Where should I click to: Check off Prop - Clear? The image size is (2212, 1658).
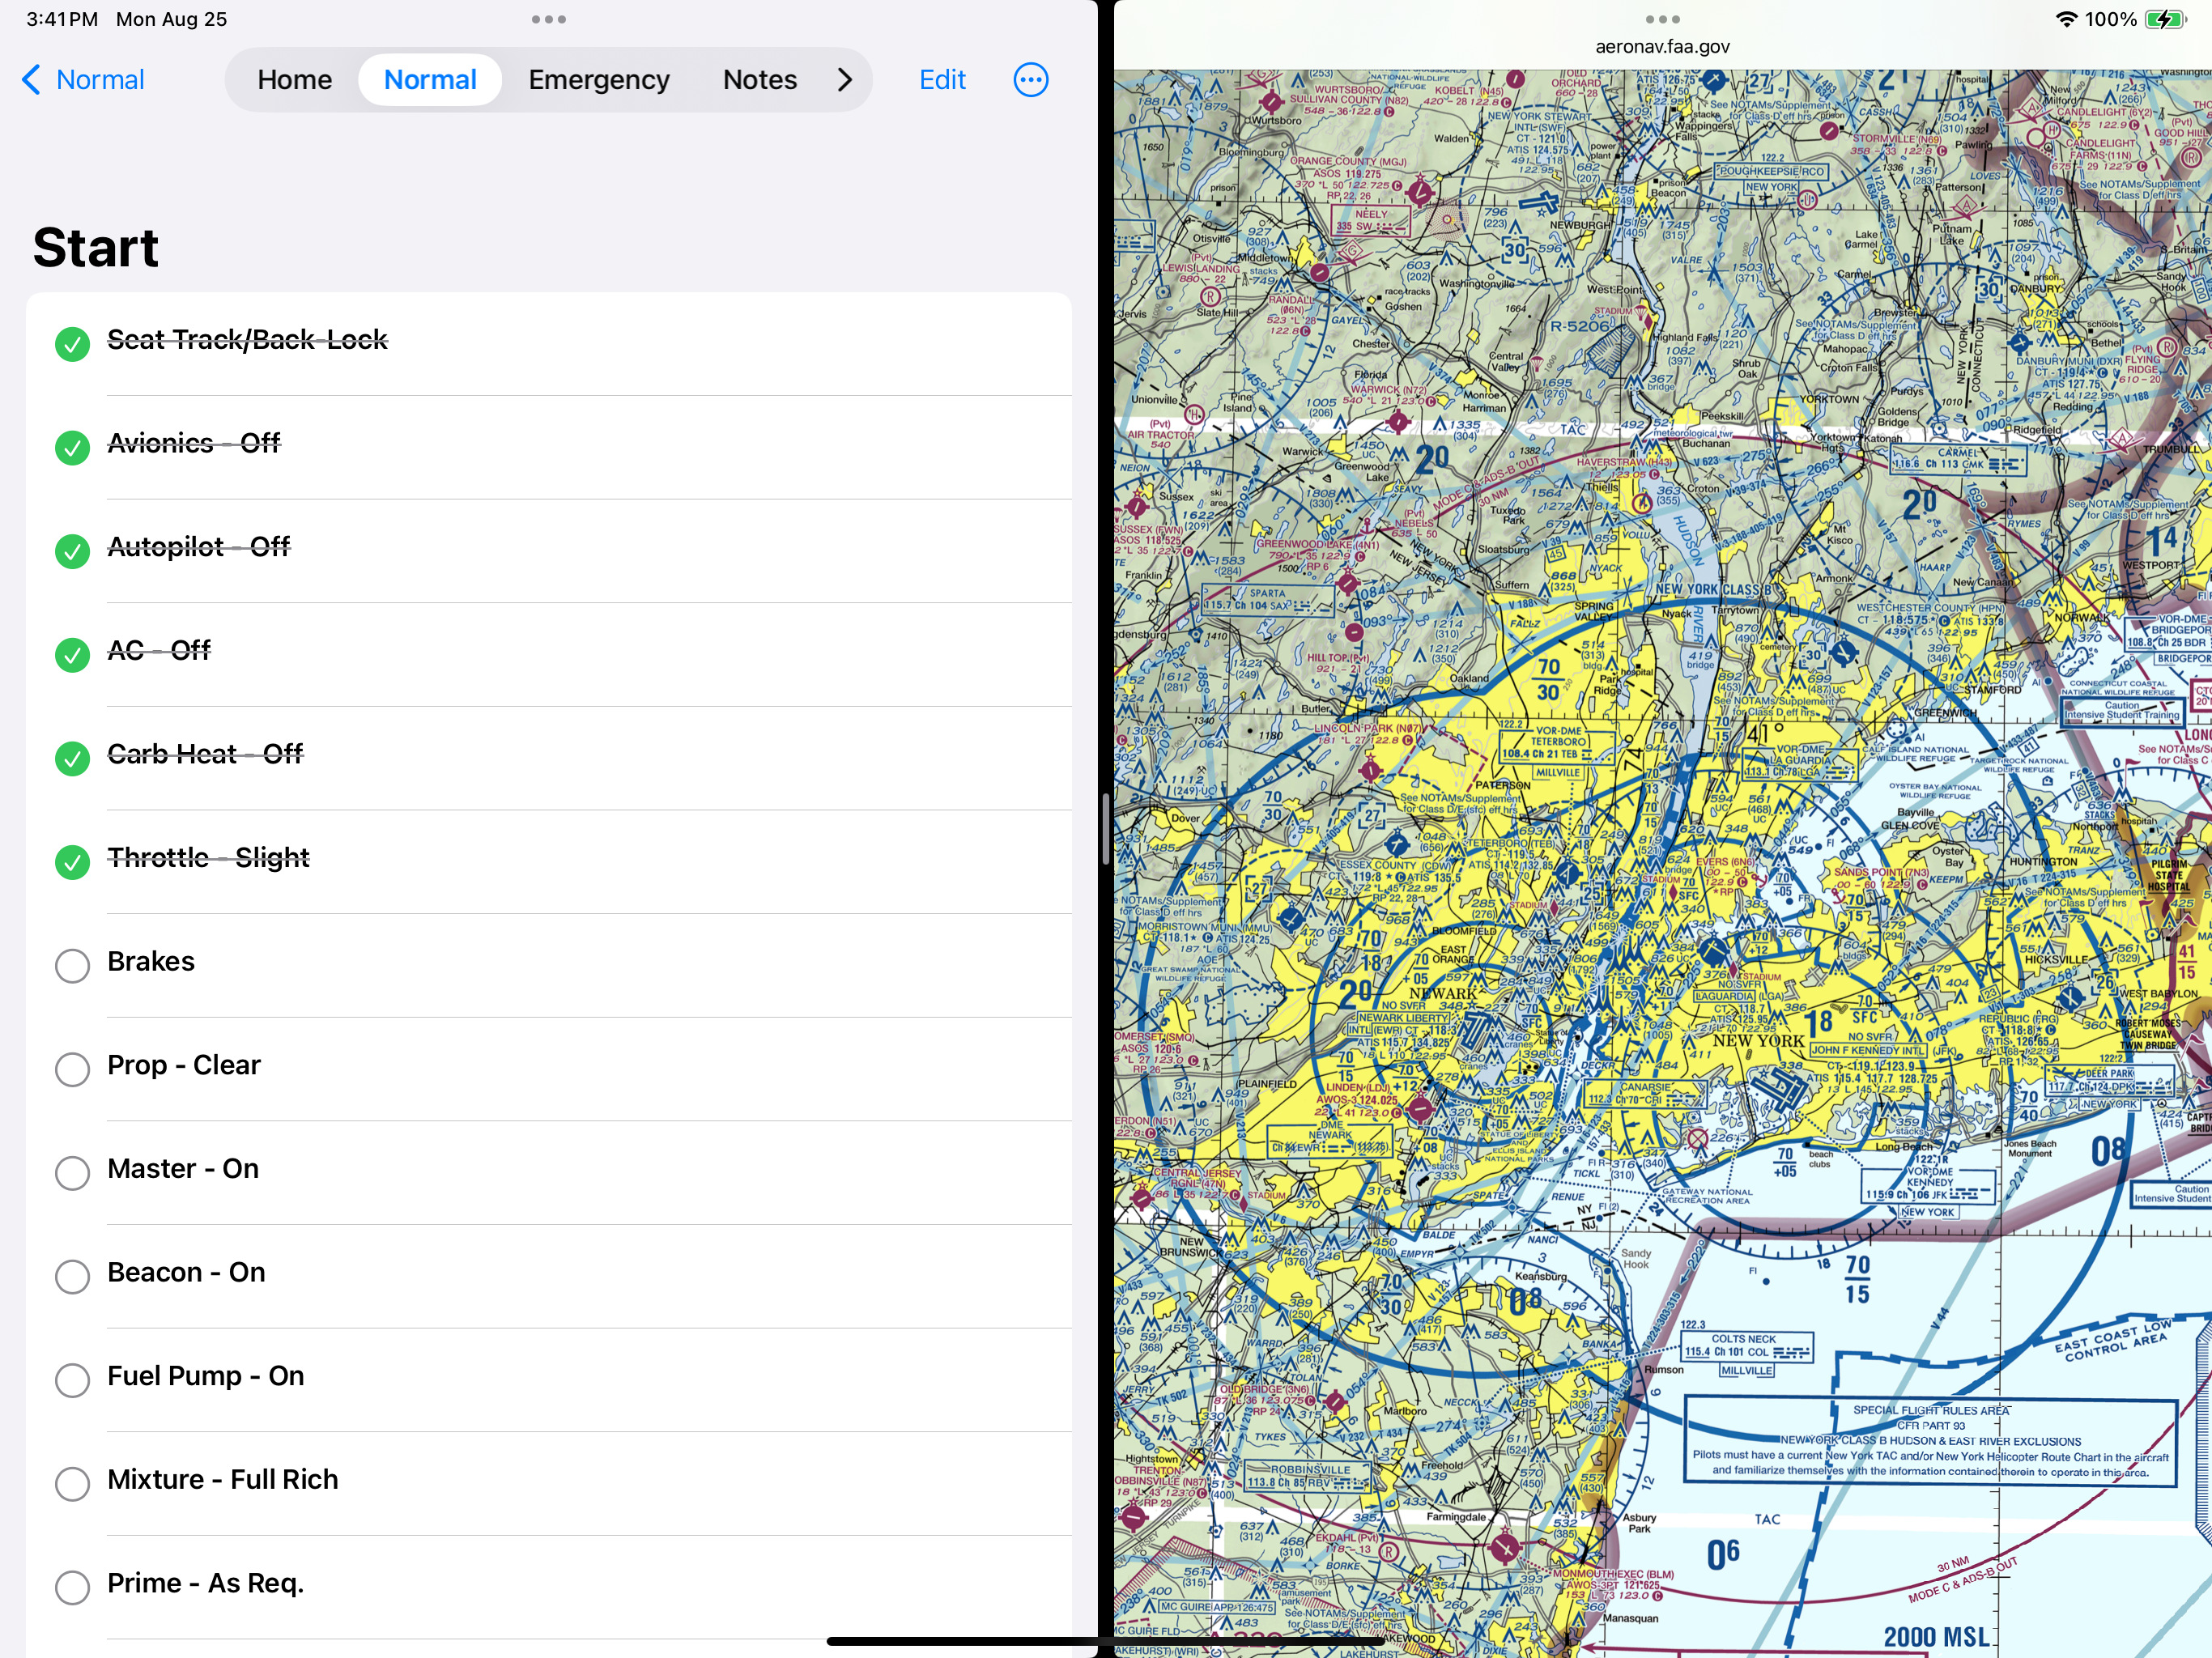click(72, 1069)
